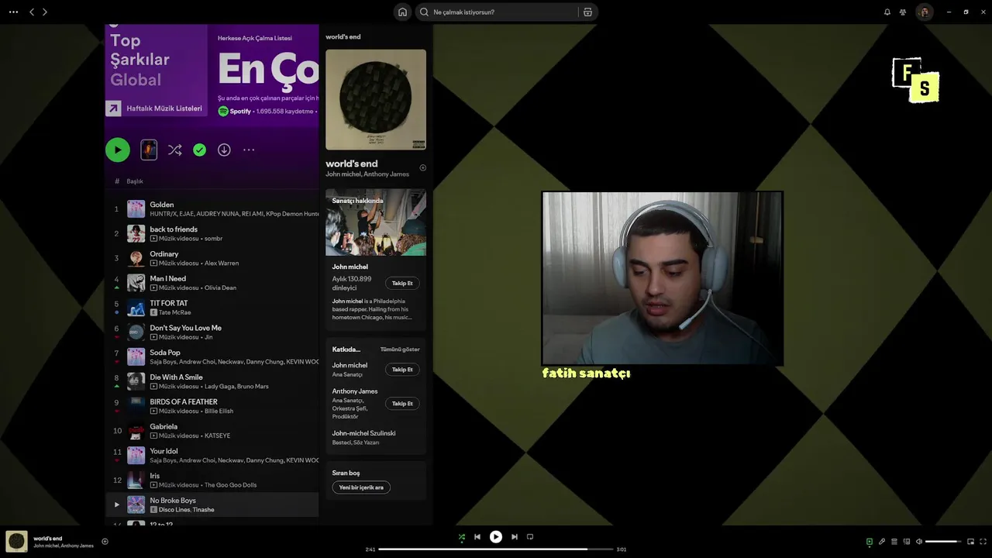The image size is (992, 558).
Task: Open the mini player icon
Action: [970, 542]
